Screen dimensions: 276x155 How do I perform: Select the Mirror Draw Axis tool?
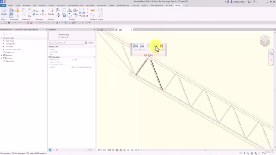click(x=75, y=10)
